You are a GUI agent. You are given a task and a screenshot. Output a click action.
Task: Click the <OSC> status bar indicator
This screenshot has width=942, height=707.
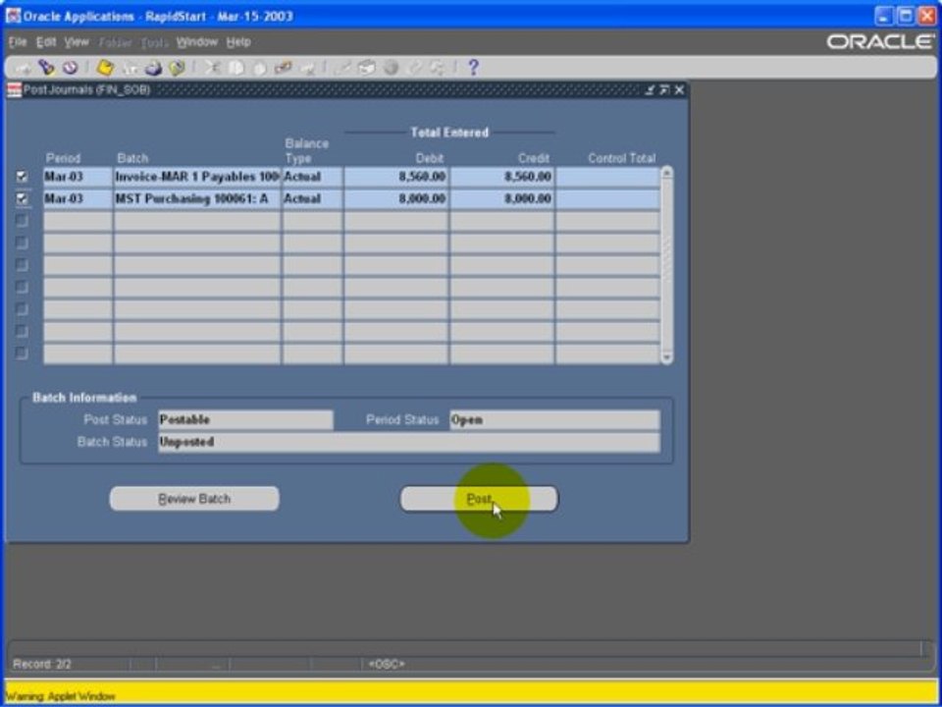click(x=387, y=665)
